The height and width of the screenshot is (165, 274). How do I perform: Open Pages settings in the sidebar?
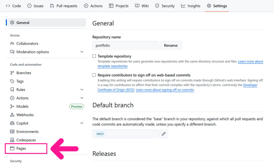click(x=21, y=148)
